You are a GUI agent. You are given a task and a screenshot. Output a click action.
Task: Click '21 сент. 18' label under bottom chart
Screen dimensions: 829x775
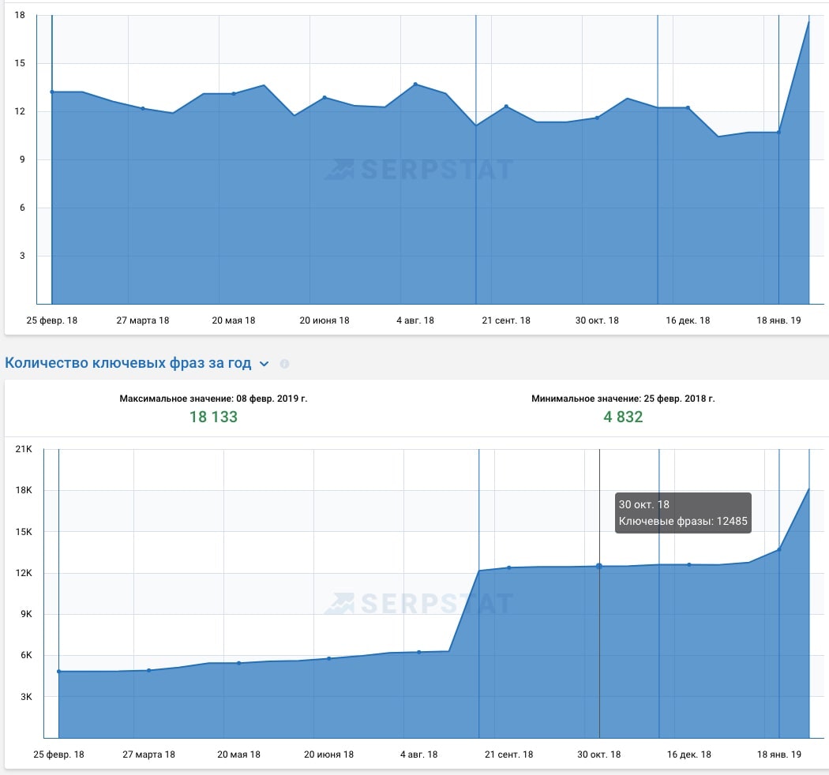(508, 754)
